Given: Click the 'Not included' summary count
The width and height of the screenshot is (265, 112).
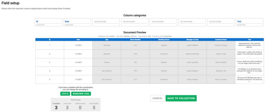Looking at the screenshot, I should point(94,108).
